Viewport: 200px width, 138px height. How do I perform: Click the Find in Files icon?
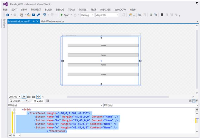[130, 15]
